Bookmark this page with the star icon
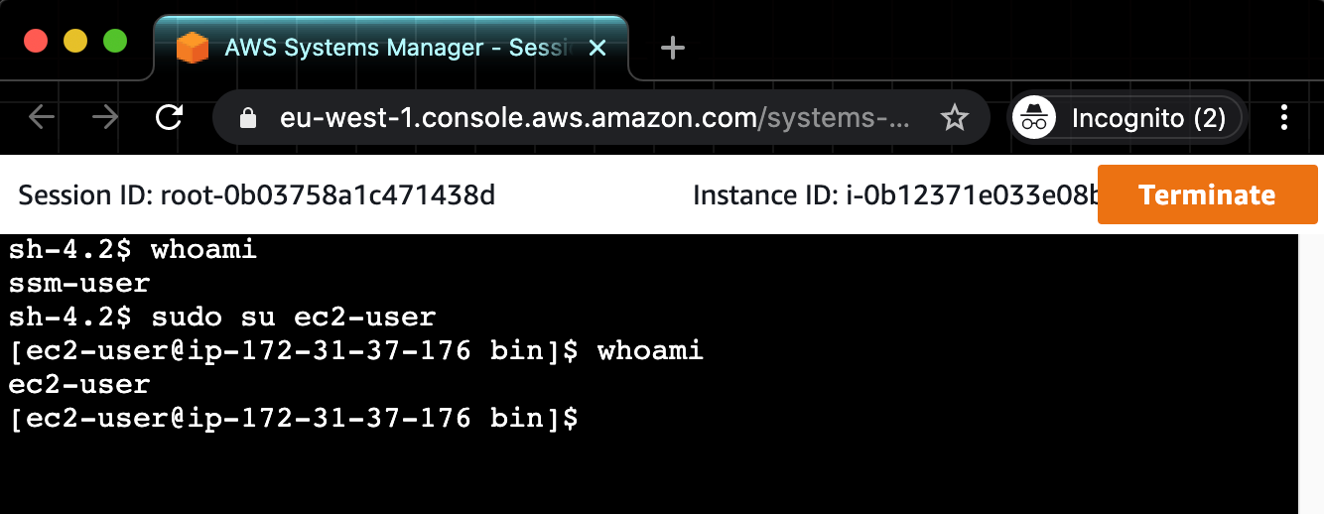The width and height of the screenshot is (1324, 514). 954,119
